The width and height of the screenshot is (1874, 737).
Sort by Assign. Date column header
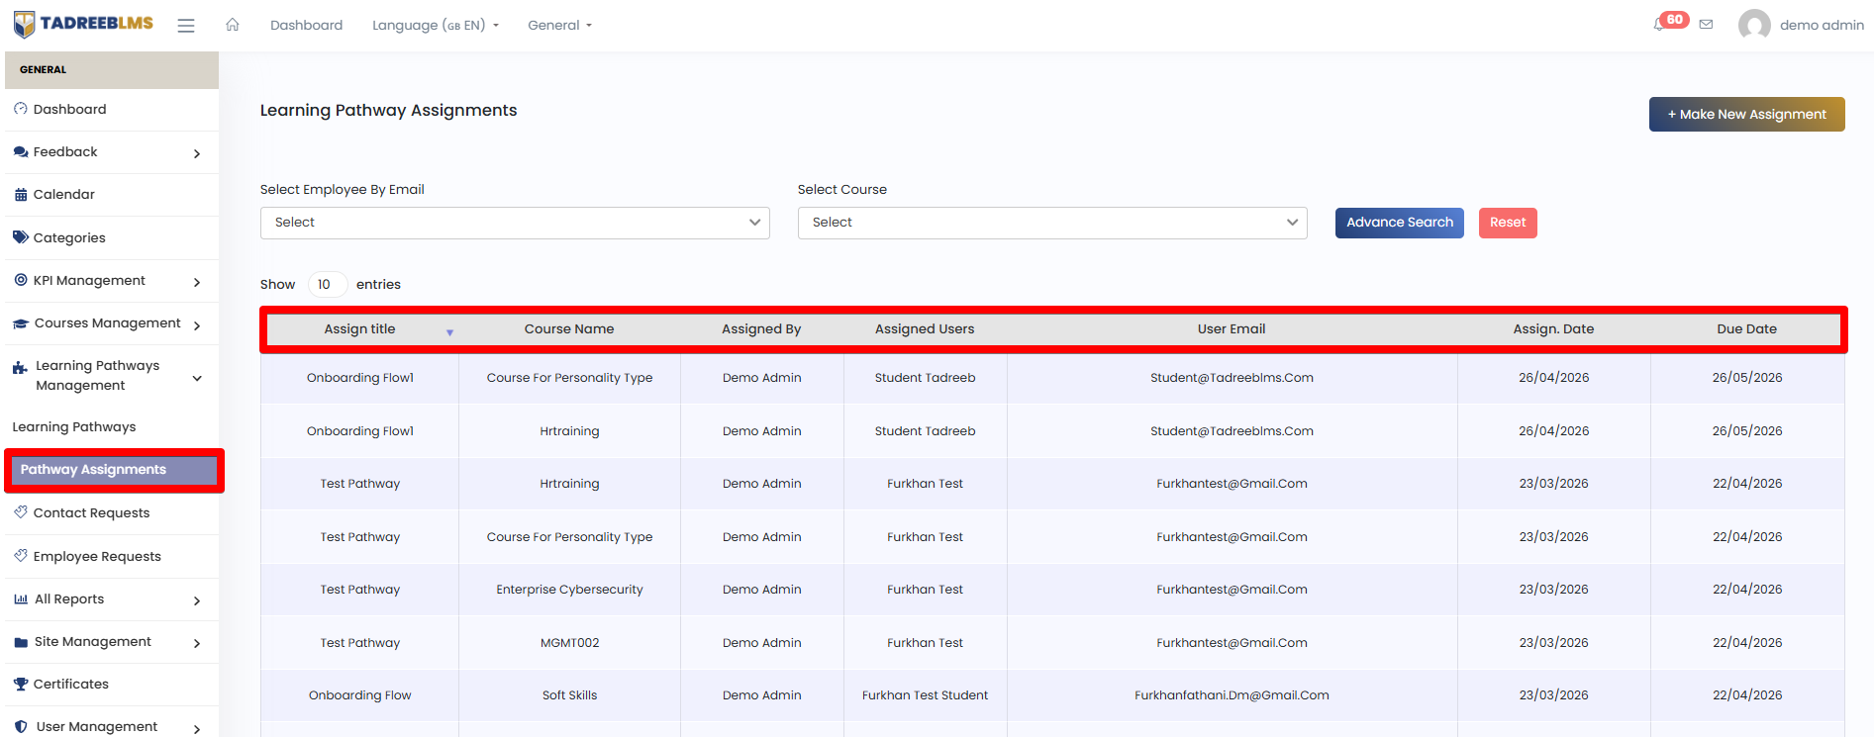[1554, 329]
